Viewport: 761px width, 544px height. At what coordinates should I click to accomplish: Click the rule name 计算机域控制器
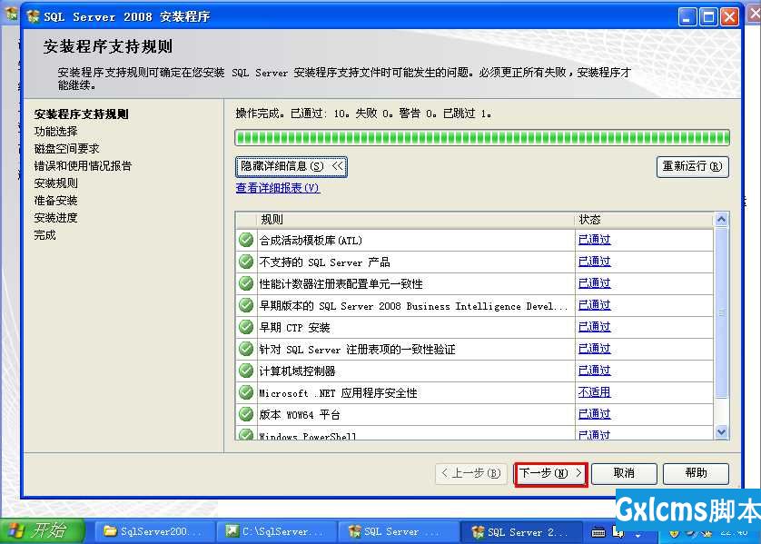tap(297, 371)
